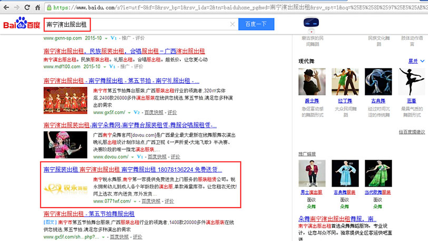Open result 南宁服装出租 18078136224 免费送货
The height and width of the screenshot is (241, 428).
133,170
